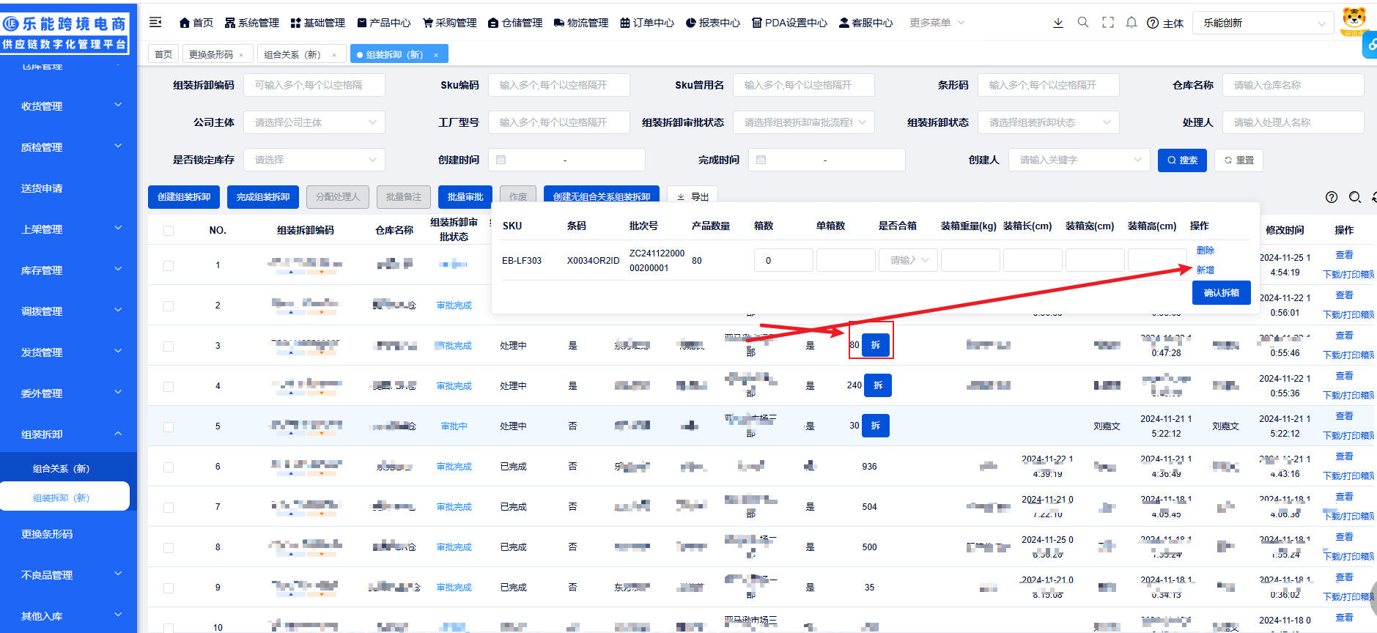Click the 仓库名称 input field
The width and height of the screenshot is (1377, 633).
coord(1293,85)
